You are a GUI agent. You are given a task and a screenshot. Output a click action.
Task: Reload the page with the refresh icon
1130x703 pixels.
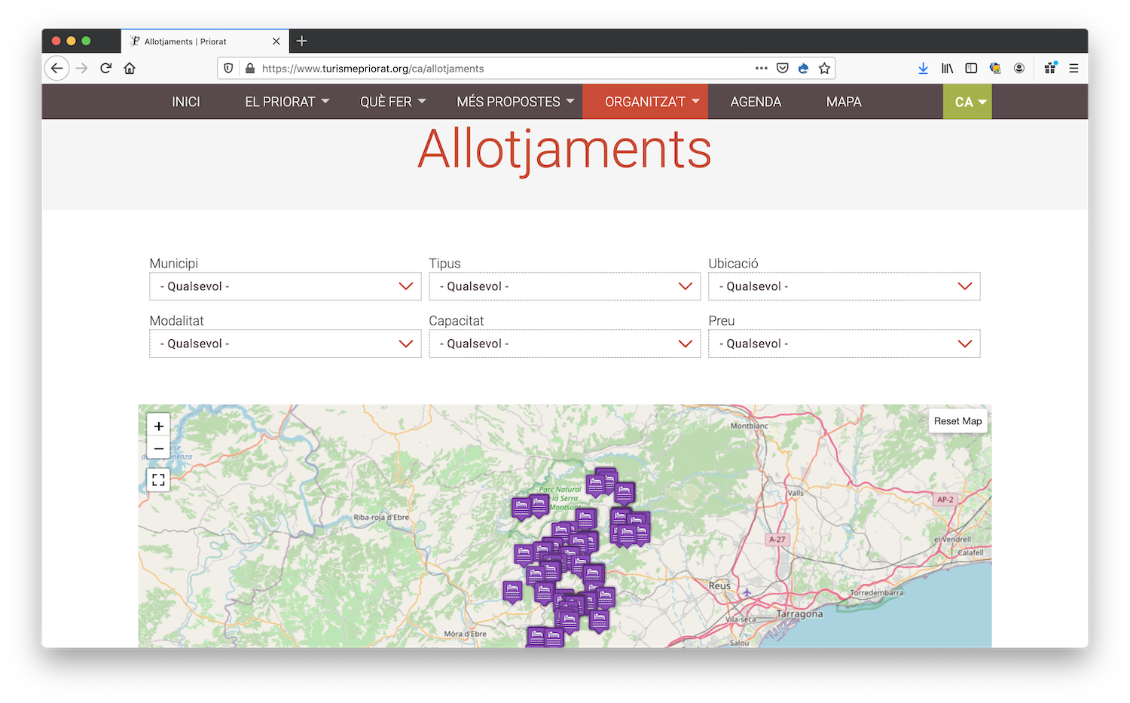106,69
